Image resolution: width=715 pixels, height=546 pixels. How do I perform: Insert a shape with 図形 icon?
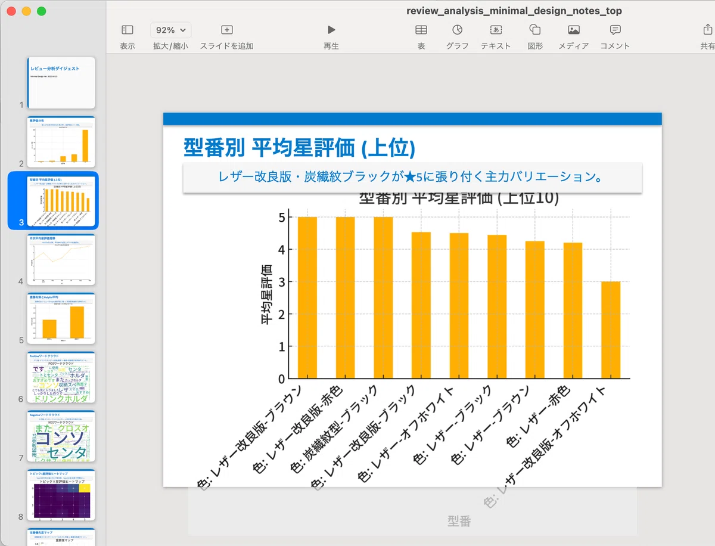pos(534,30)
